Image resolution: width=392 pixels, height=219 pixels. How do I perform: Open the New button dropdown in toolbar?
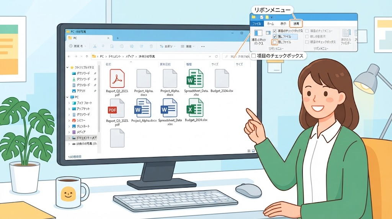77,46
